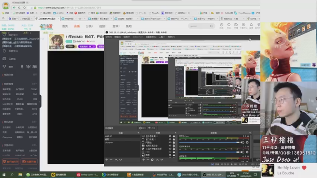Switch to the 百度一下 browser tab
317x178 pixels.
click(20, 19)
